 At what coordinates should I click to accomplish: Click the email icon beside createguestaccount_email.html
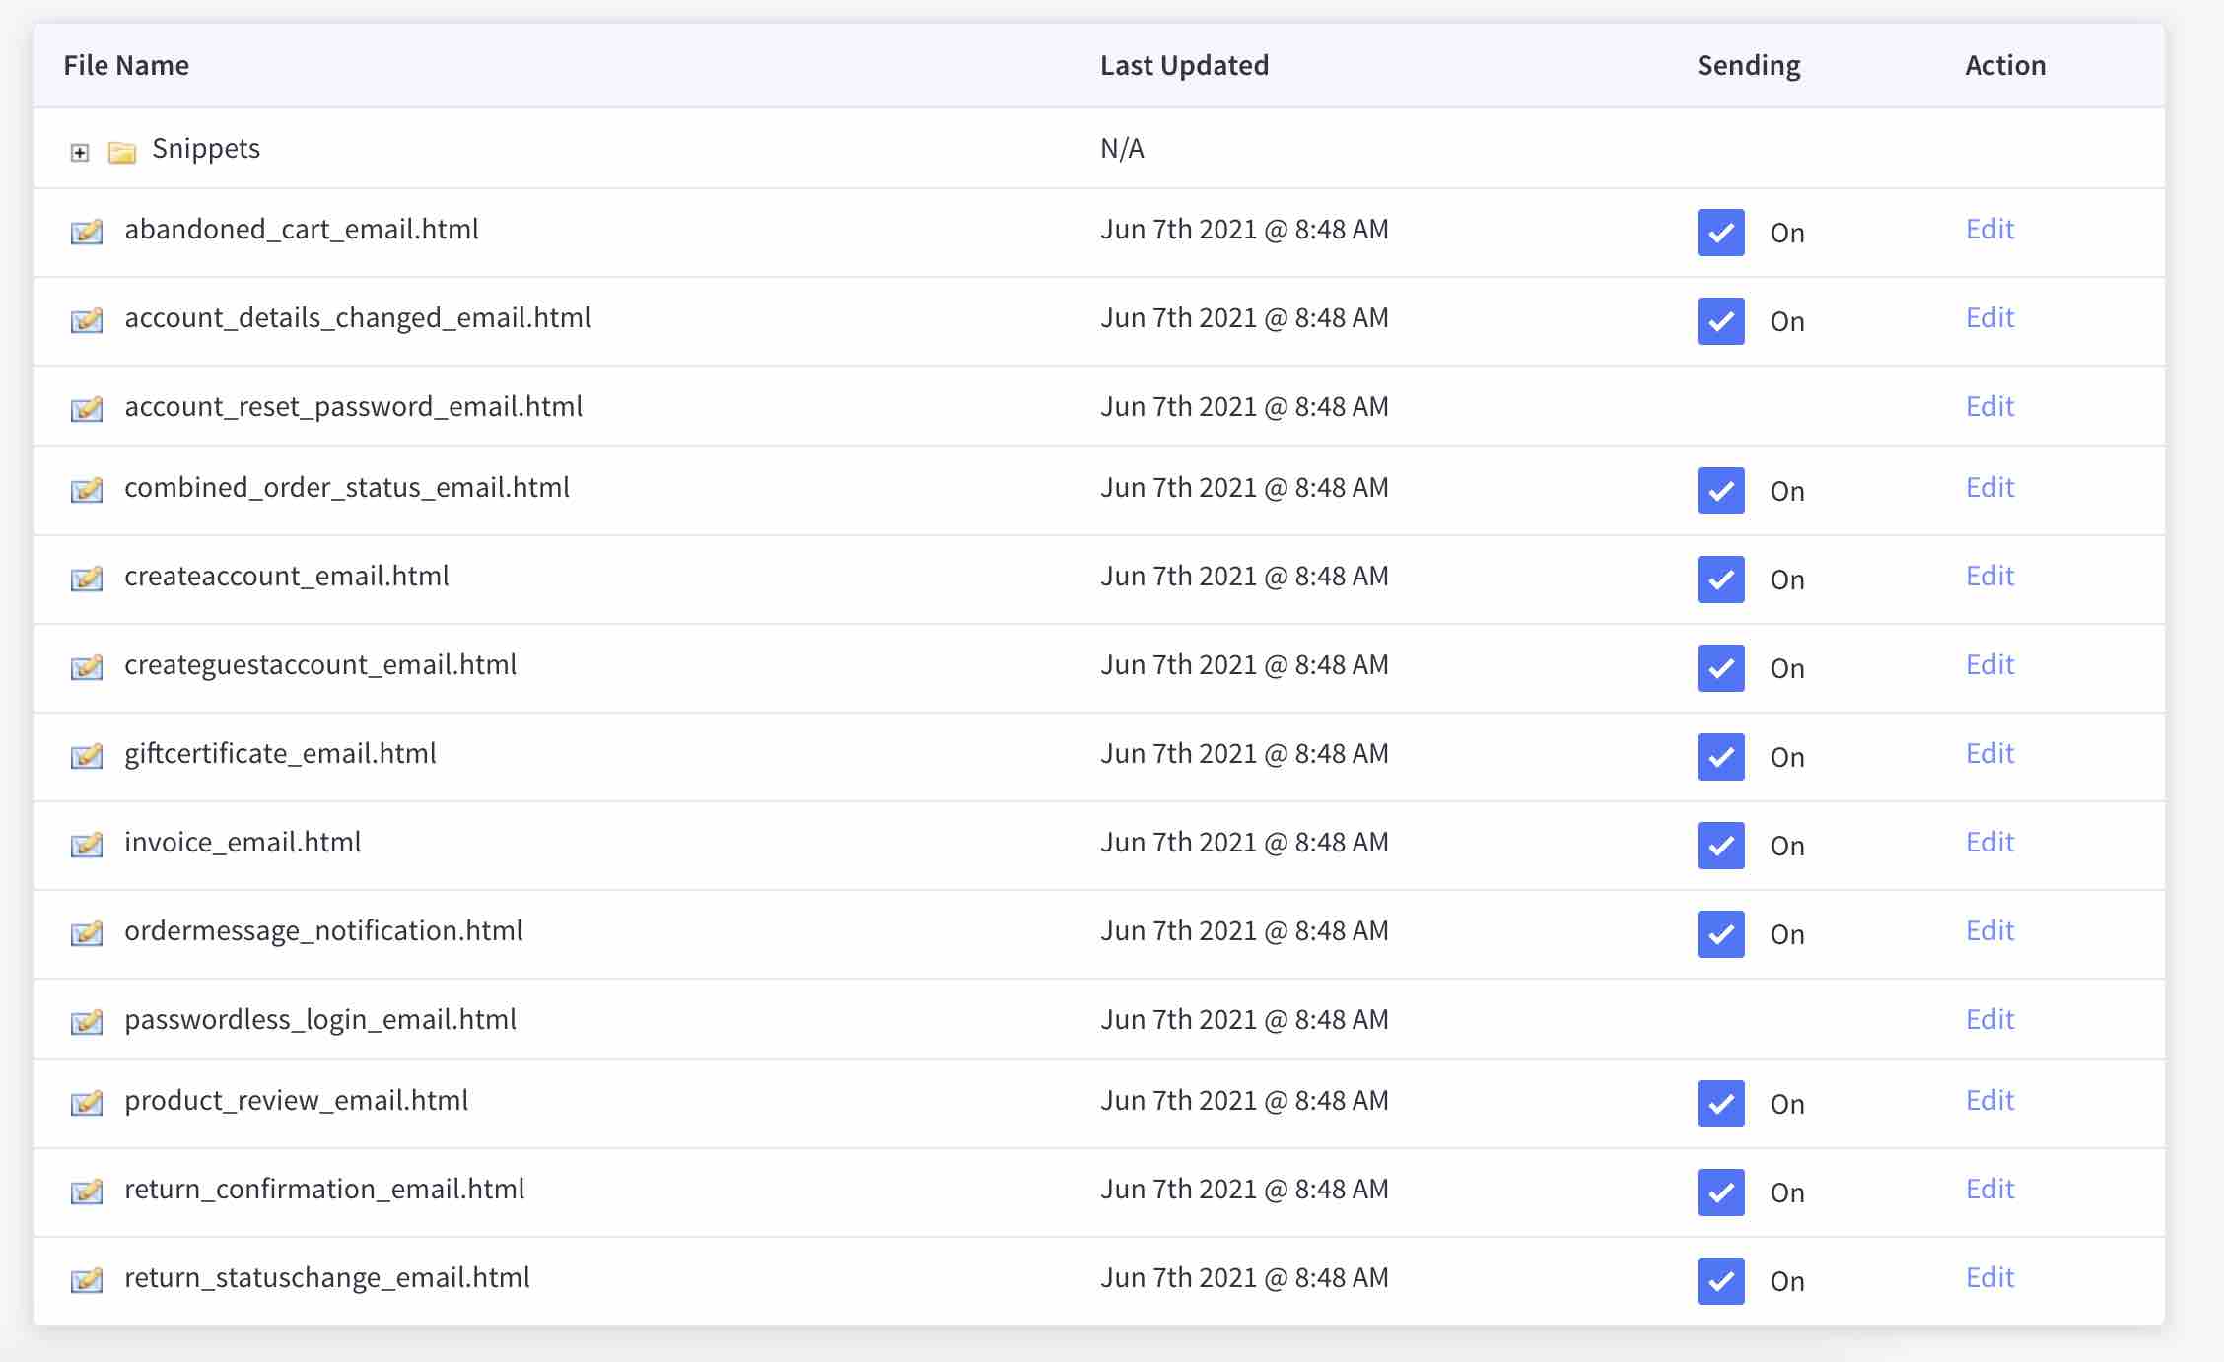tap(86, 663)
